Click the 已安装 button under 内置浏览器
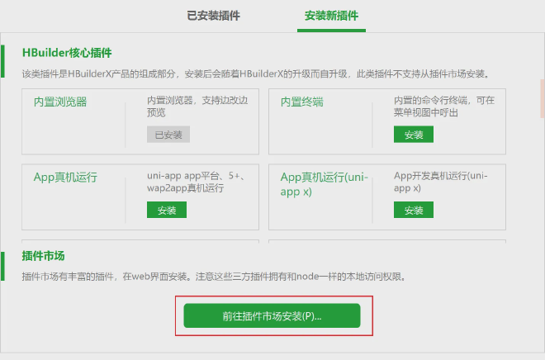The width and height of the screenshot is (545, 360). coord(168,135)
